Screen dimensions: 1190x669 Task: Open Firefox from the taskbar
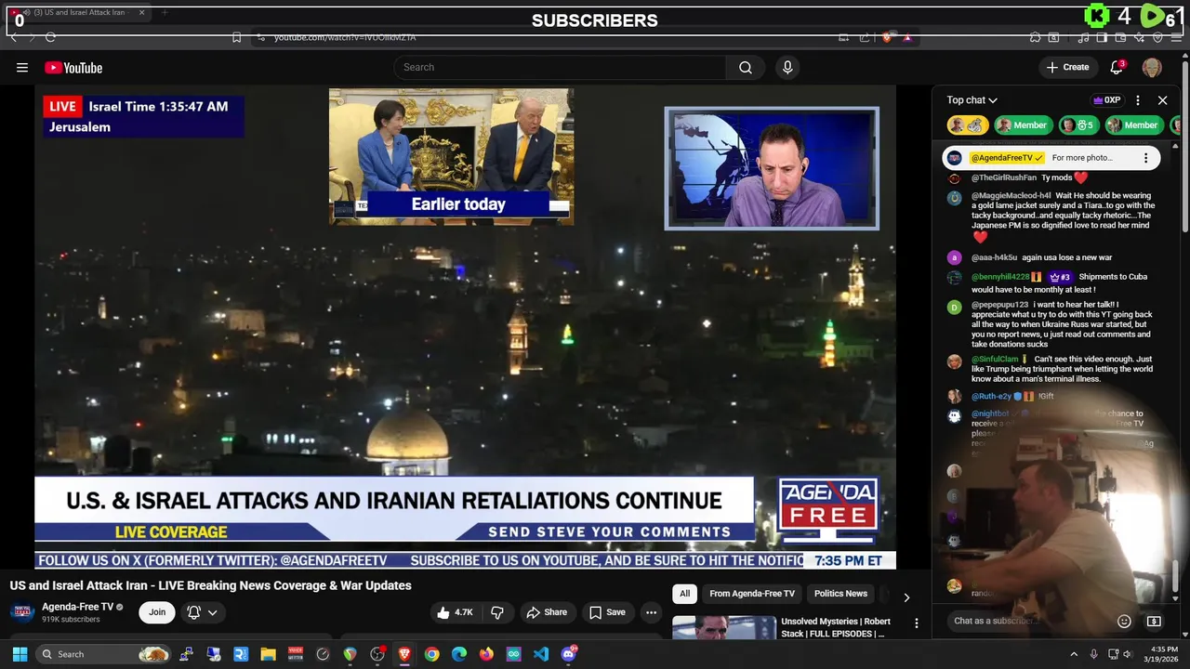click(x=486, y=654)
